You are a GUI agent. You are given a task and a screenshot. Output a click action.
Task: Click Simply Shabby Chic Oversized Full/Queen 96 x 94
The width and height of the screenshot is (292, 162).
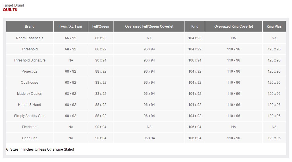149,116
